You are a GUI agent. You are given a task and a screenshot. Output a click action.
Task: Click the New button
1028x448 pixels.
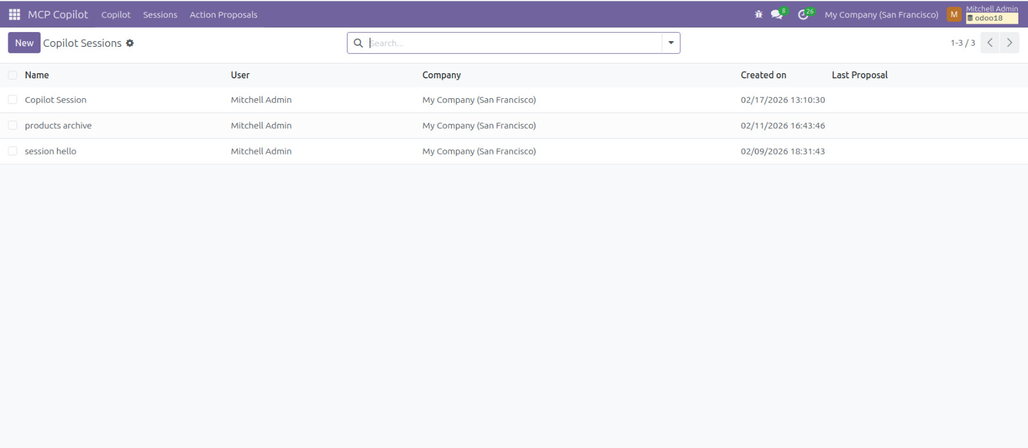tap(24, 43)
